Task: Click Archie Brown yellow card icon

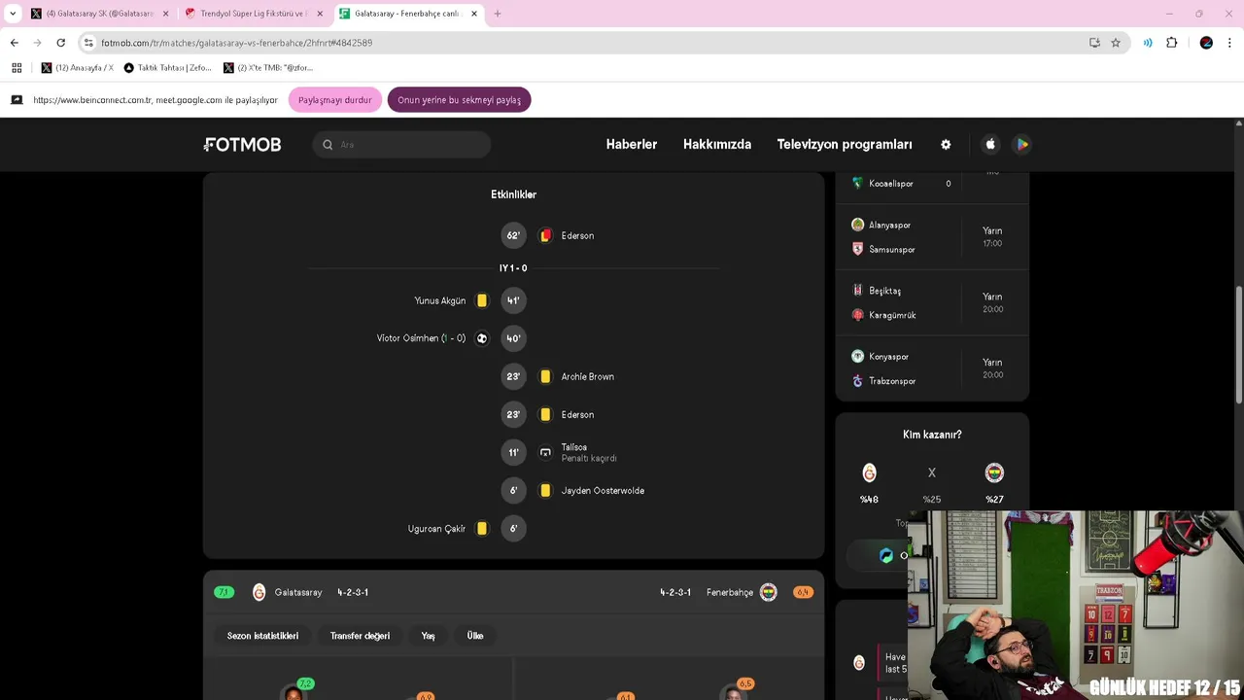Action: 545,376
